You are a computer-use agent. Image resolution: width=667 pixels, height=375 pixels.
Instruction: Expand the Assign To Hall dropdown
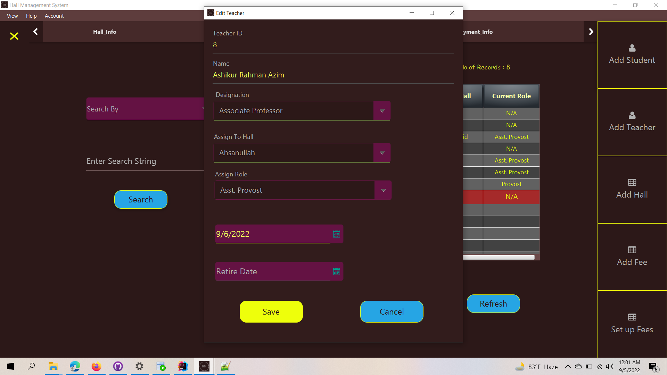pos(382,152)
